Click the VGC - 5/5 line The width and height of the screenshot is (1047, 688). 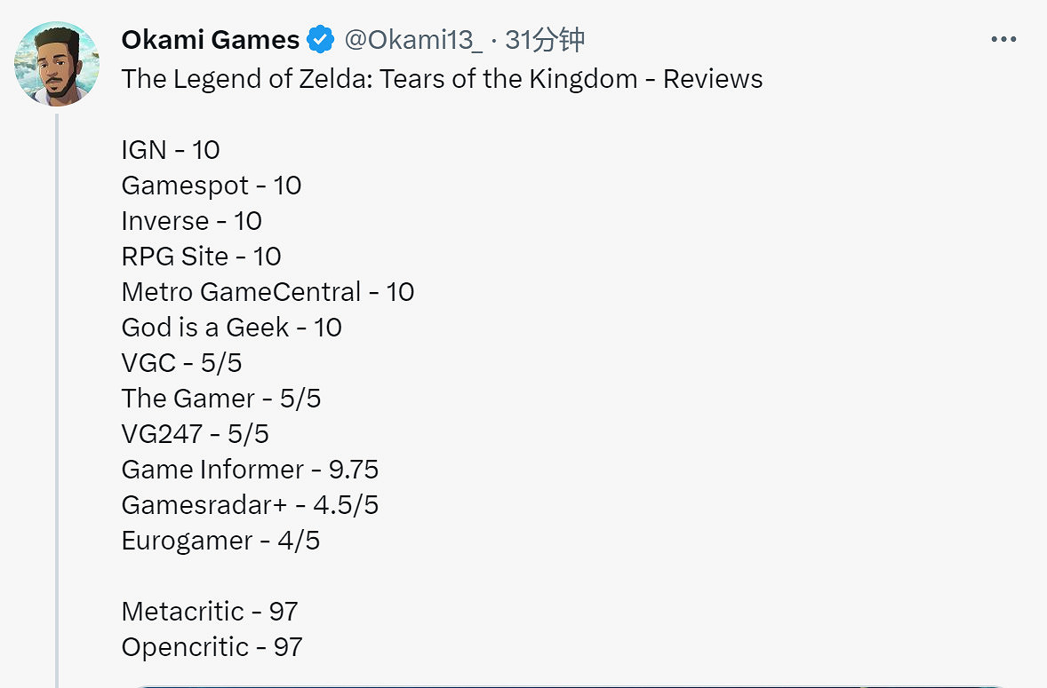coord(182,363)
